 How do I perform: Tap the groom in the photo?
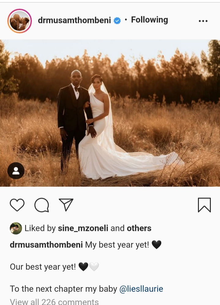pyautogui.click(x=75, y=121)
